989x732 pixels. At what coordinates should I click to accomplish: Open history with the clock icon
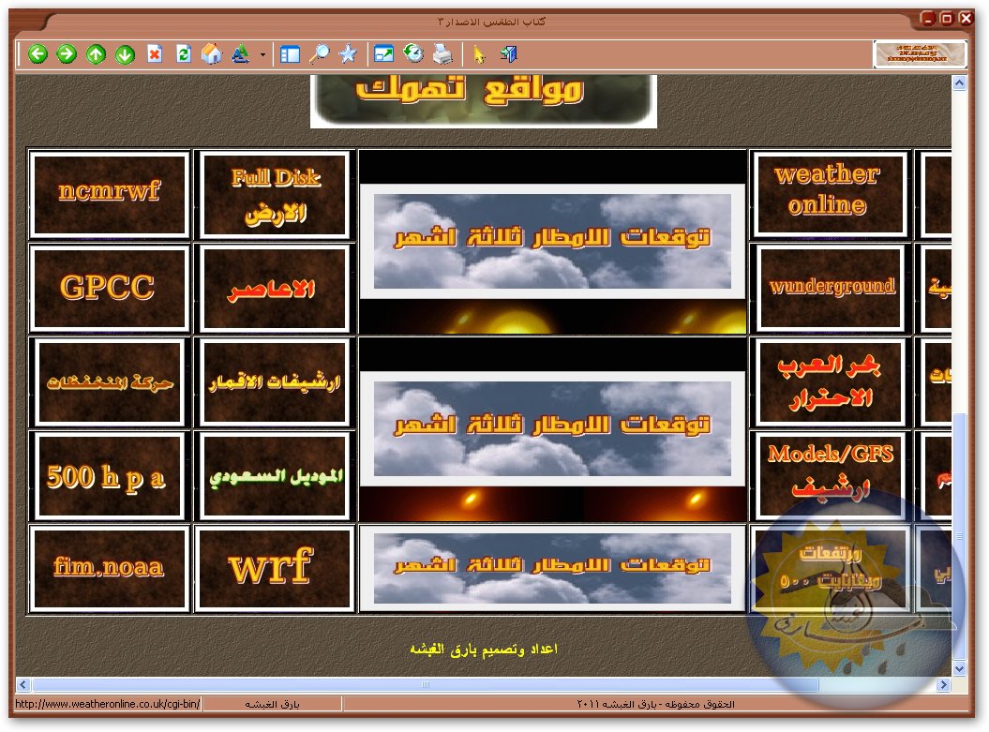click(x=413, y=53)
